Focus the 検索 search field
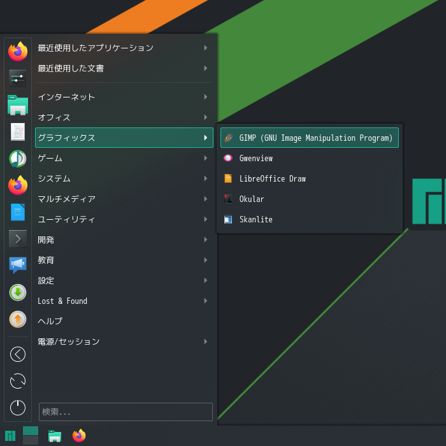This screenshot has height=446, width=446. click(126, 412)
